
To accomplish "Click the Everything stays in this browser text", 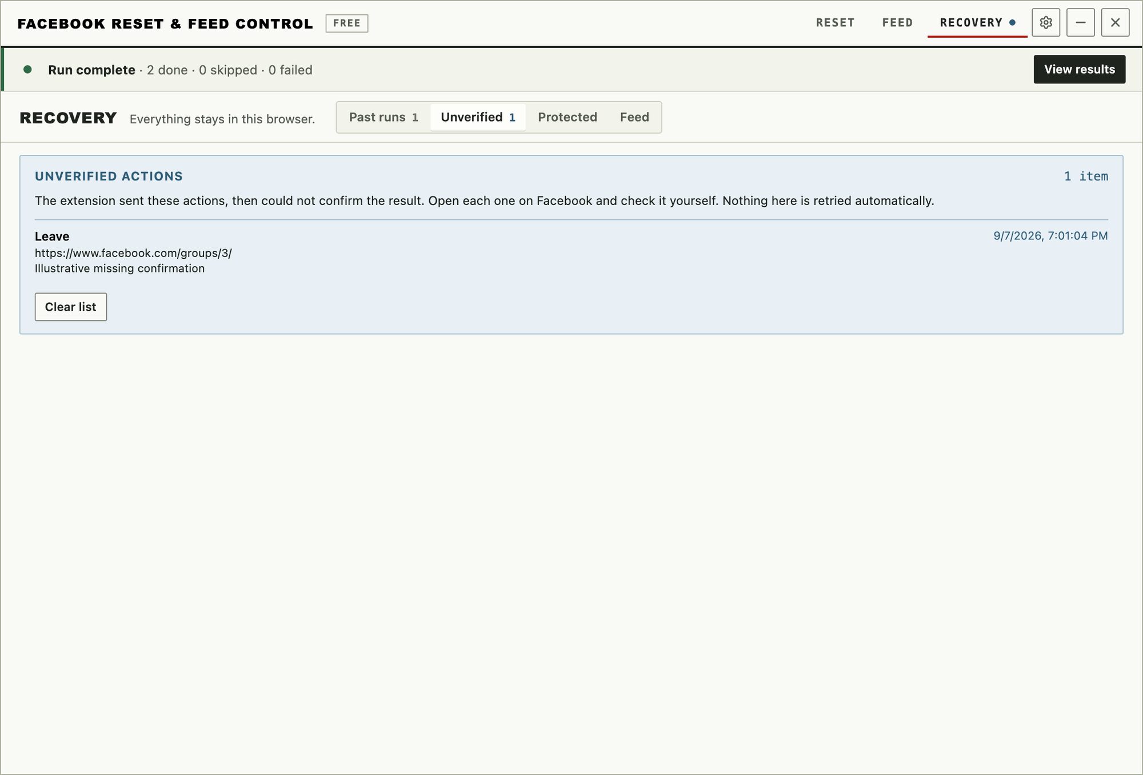I will pyautogui.click(x=222, y=119).
